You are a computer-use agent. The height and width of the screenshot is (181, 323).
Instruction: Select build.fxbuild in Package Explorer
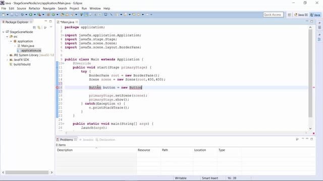(22, 64)
